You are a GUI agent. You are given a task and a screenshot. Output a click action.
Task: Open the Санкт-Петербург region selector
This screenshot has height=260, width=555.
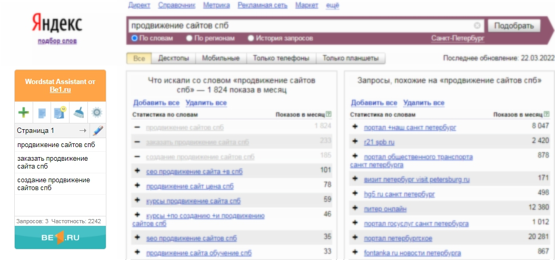[x=458, y=38]
